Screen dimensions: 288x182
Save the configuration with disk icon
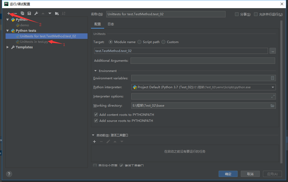[29, 13]
